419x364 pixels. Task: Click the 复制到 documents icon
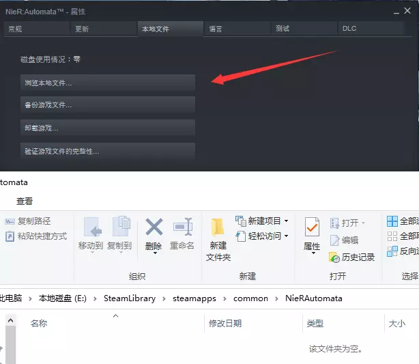(x=121, y=226)
